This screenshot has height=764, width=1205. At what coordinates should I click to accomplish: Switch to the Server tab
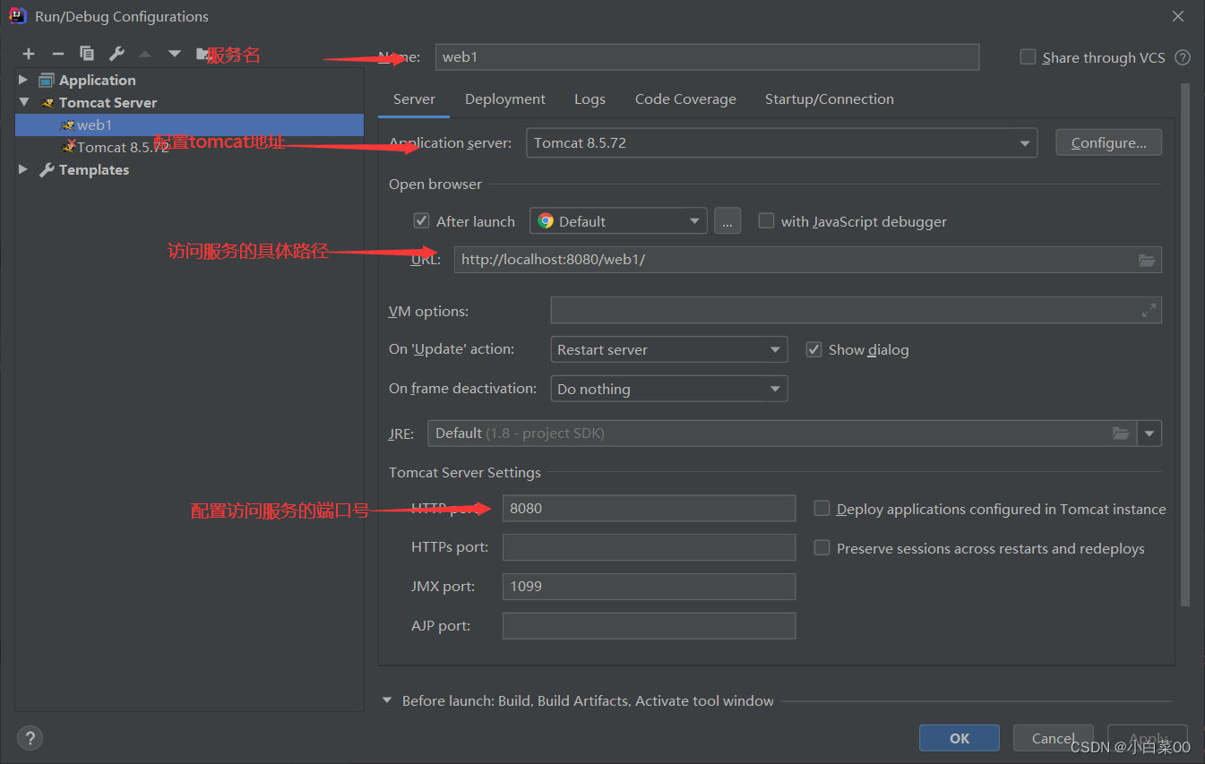click(x=414, y=99)
